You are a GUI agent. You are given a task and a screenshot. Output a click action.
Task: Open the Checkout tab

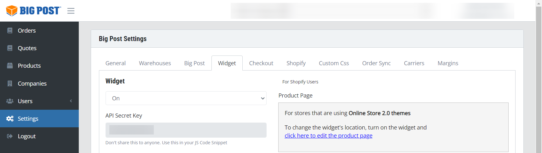261,63
